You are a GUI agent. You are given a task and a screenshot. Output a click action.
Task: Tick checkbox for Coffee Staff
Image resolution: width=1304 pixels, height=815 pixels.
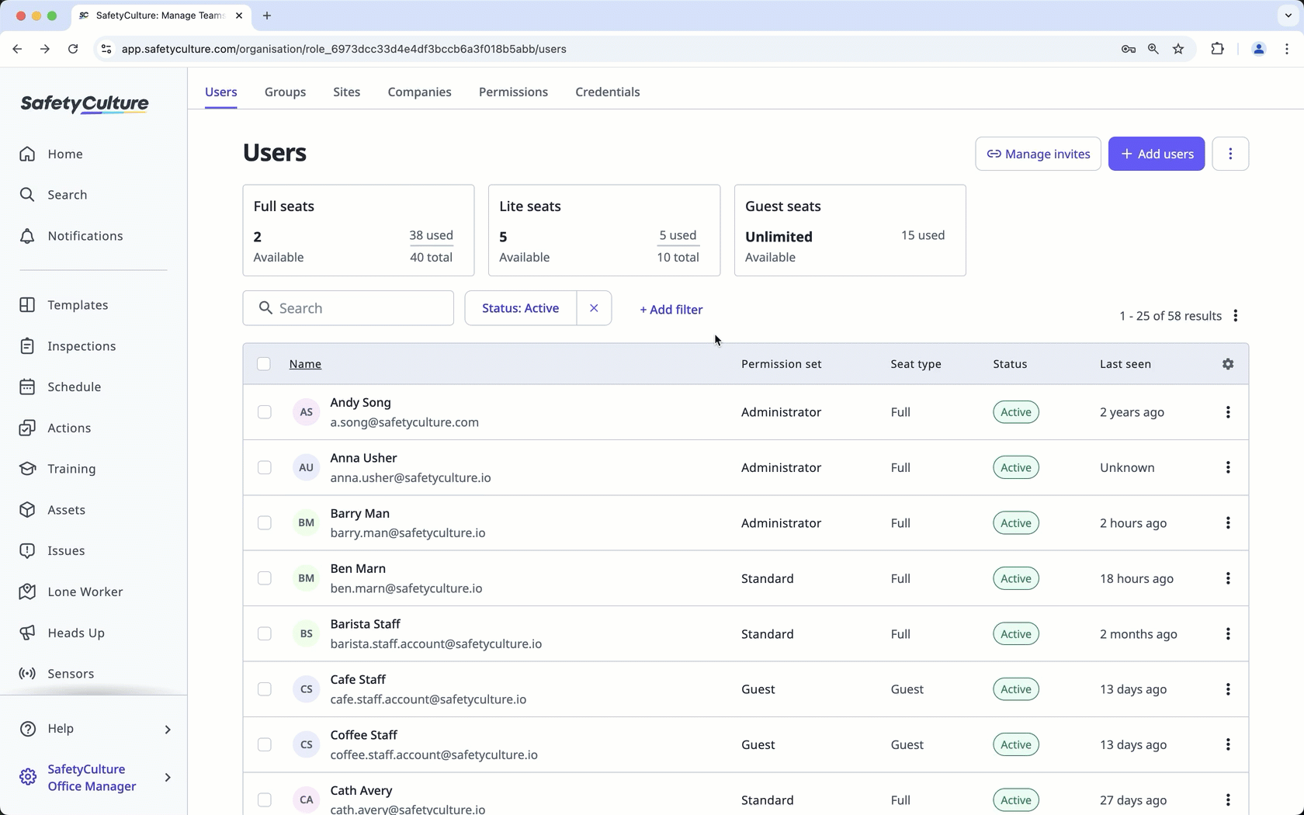[x=265, y=744]
